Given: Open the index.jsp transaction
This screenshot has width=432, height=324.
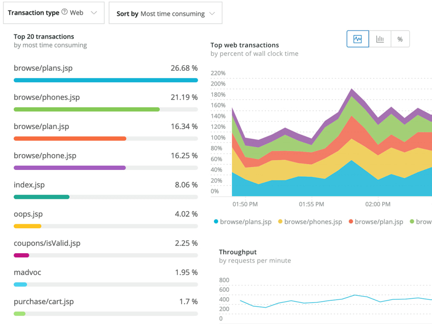Looking at the screenshot, I should point(29,185).
